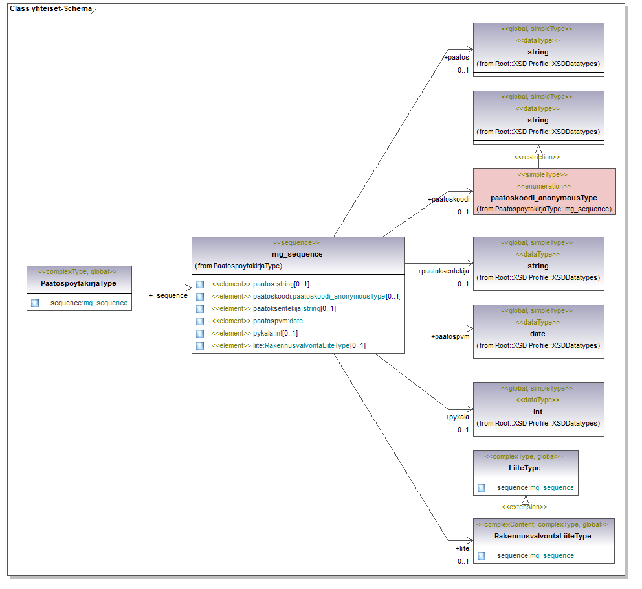This screenshot has height=589, width=642.
Task: Select the PaatospoytakirjaType class name
Action: (78, 283)
